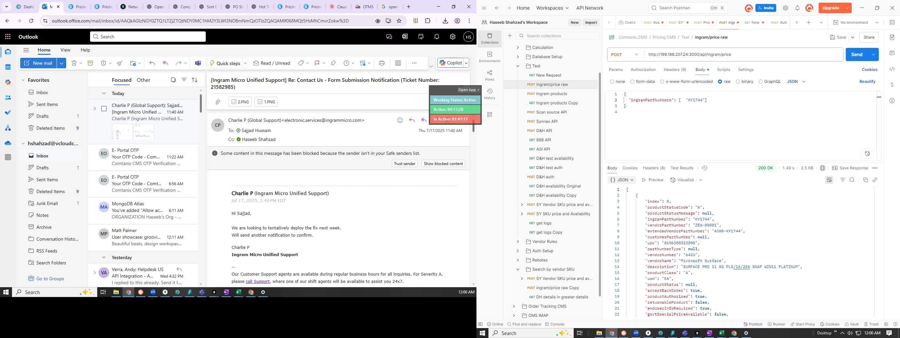Screen dimensions: 900x338
Task: Click the Postman collections list scrollbar
Action: pyautogui.click(x=600, y=185)
